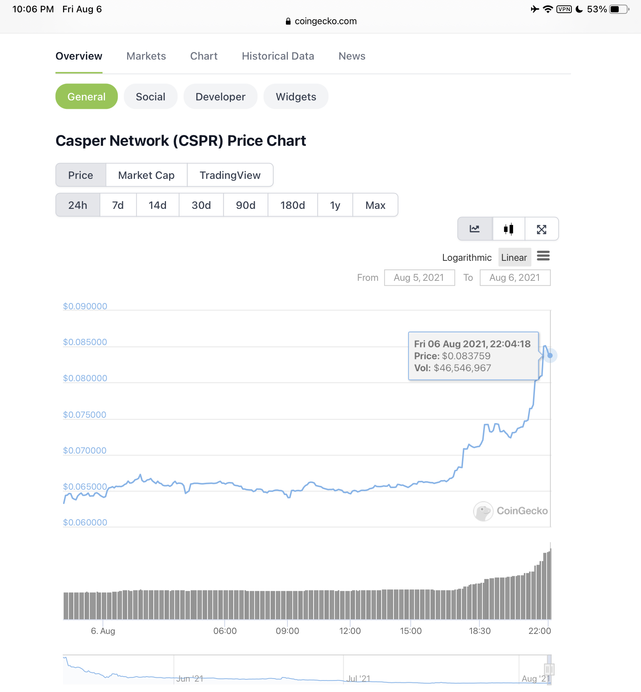Screen dimensions: 641x692
Task: Open the From date picker field
Action: click(x=419, y=278)
